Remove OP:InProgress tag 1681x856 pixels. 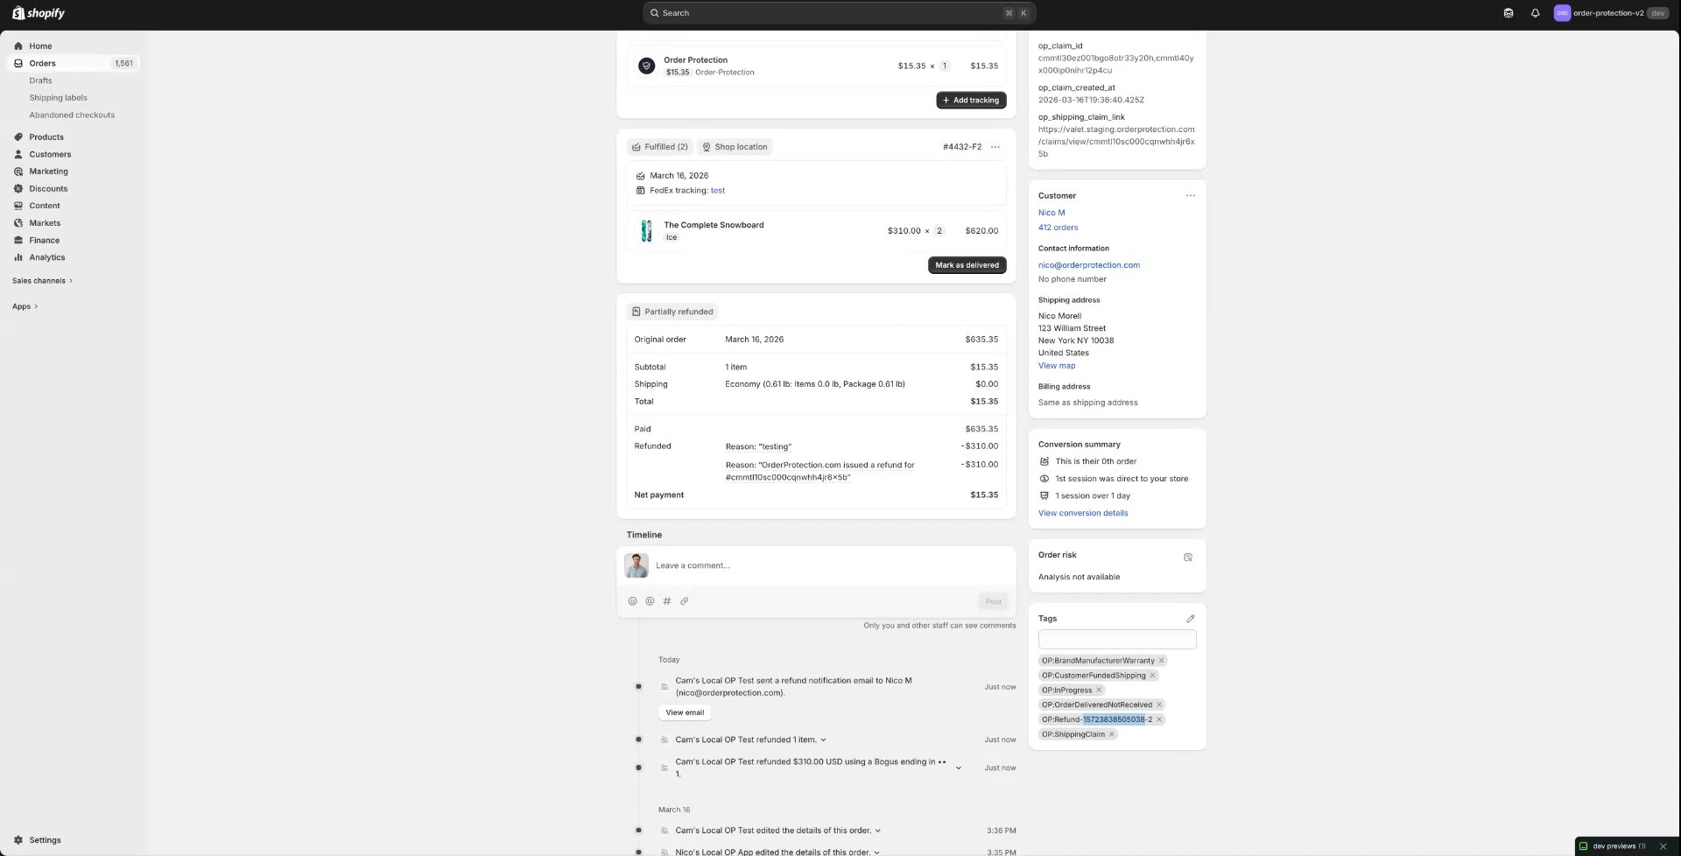[x=1099, y=691]
